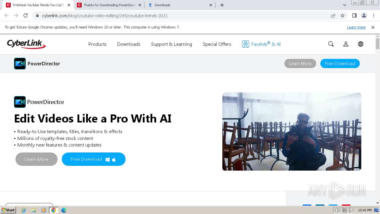380x214 pixels.
Task: Open the language globe icon
Action: (x=361, y=44)
